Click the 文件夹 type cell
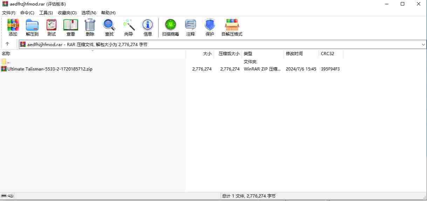 (x=250, y=62)
